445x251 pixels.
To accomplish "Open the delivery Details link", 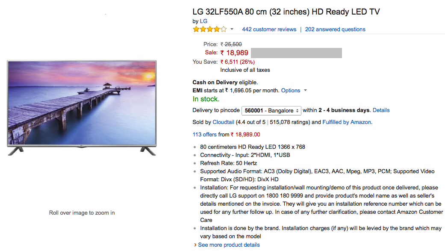I will [x=381, y=110].
